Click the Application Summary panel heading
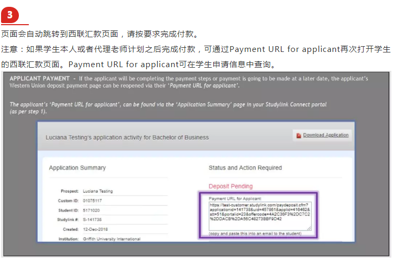 tap(77, 168)
